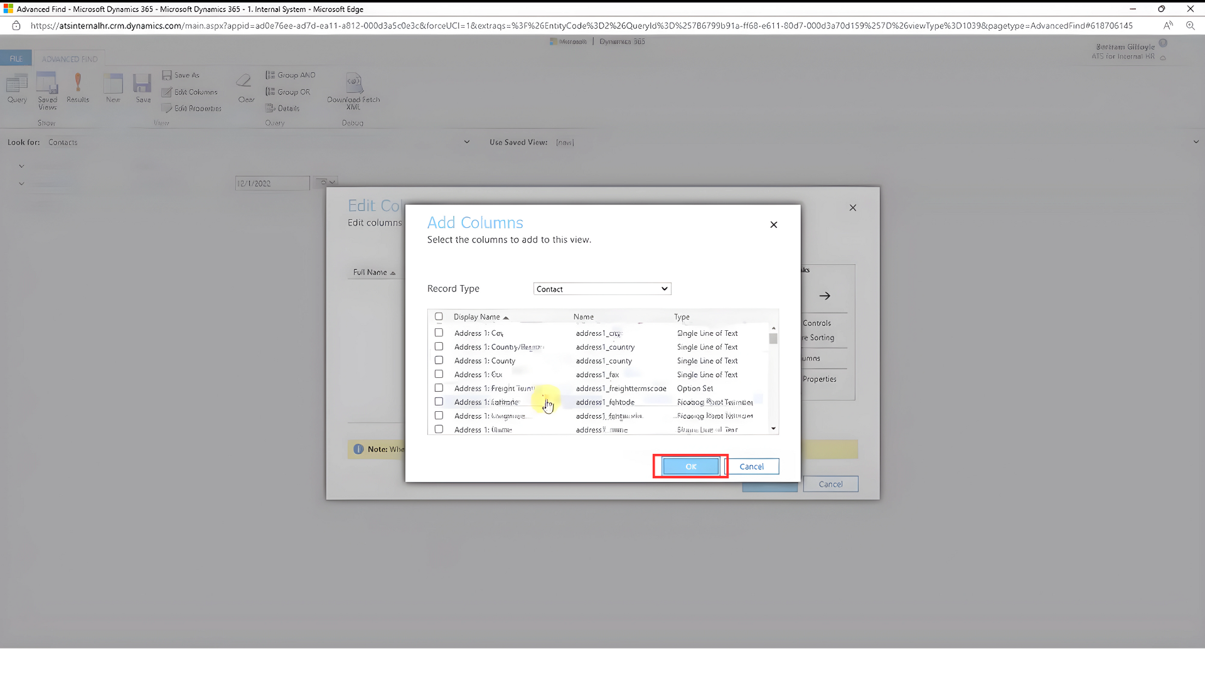Close the Edit Columns dialog behind
This screenshot has width=1205, height=678.
852,208
